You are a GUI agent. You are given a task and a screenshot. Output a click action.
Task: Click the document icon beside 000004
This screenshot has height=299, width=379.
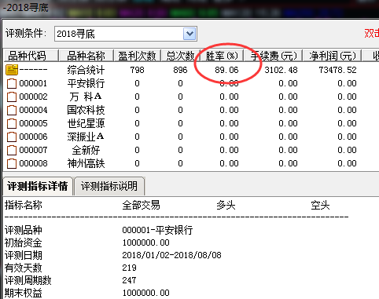tap(12, 111)
